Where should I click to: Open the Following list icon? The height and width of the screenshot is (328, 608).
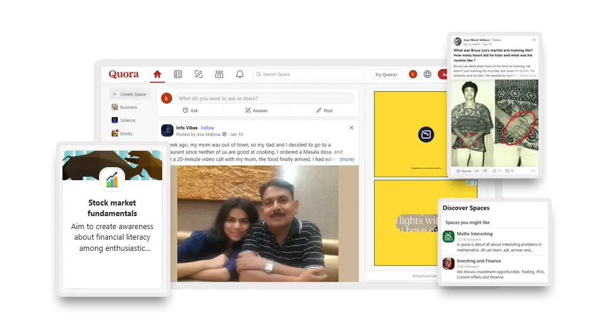point(178,74)
